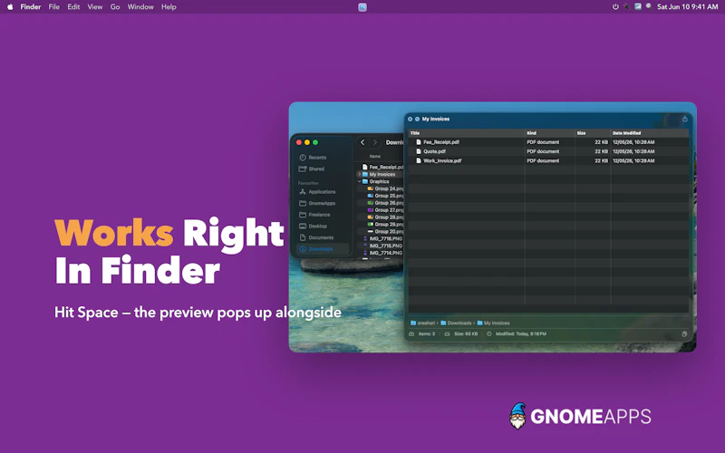The image size is (725, 453).
Task: Select Group 26.png in Finder
Action: coord(385,203)
